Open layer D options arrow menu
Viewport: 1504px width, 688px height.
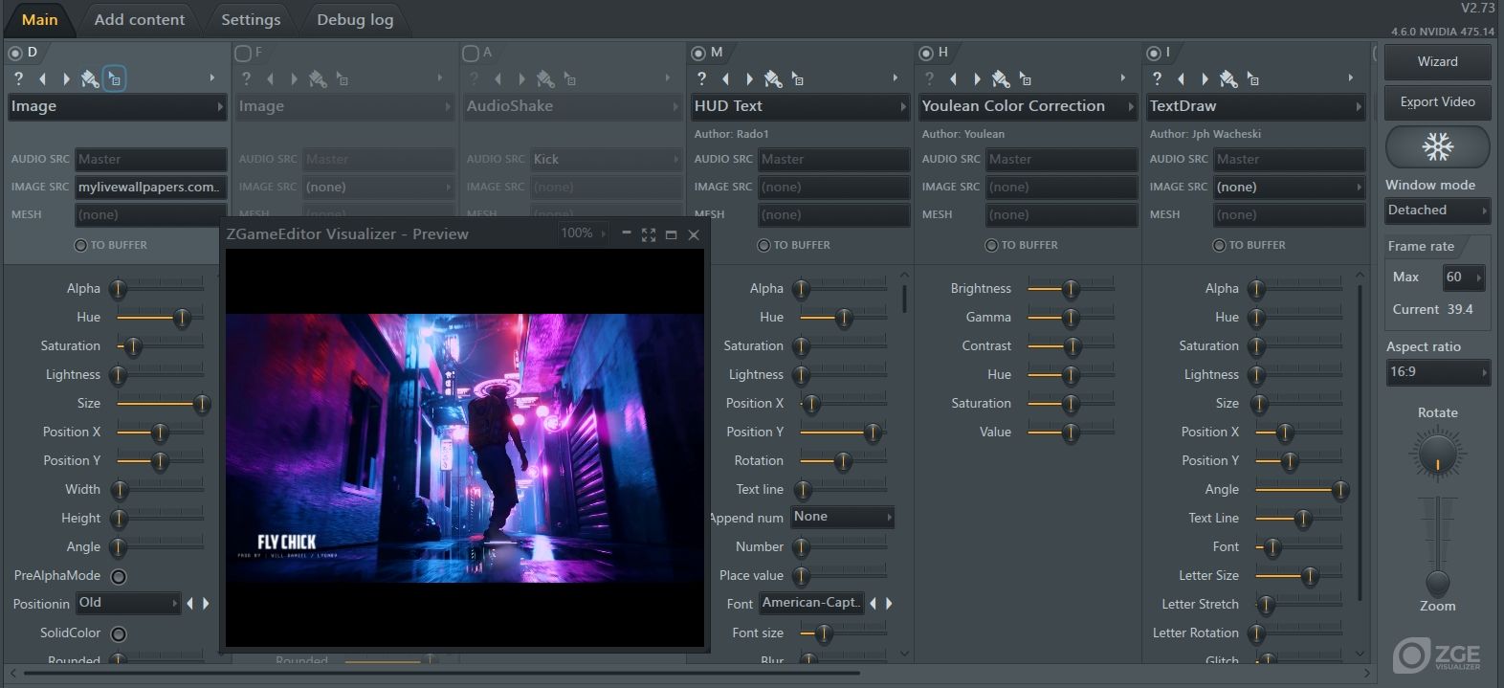[x=212, y=78]
